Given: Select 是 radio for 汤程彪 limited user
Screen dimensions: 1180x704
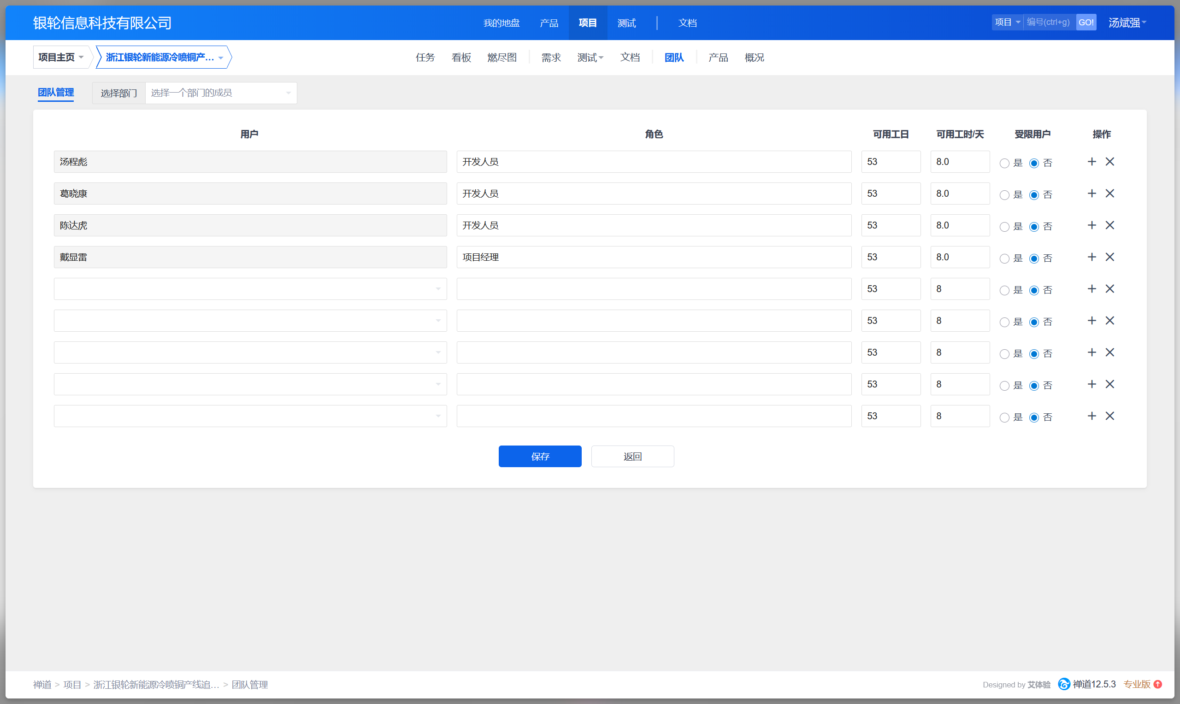Looking at the screenshot, I should click(1004, 163).
